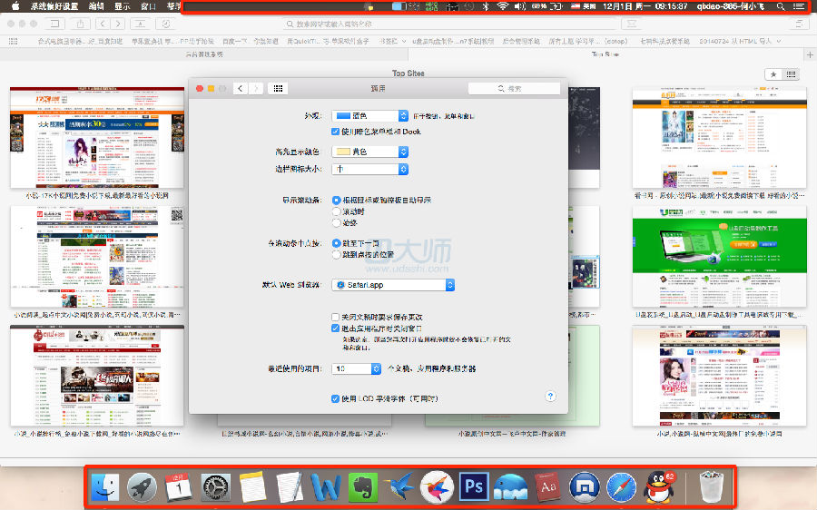Image resolution: width=817 pixels, height=510 pixels.
Task: Open the 窗口 (Window) menu in menu bar
Action: click(149, 6)
